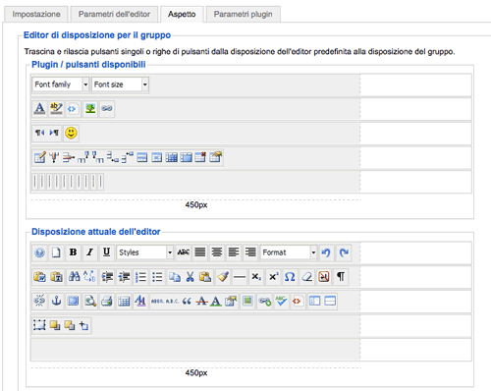Click the insert image tree icon
Screen dimensions: 491x391
(x=90, y=108)
